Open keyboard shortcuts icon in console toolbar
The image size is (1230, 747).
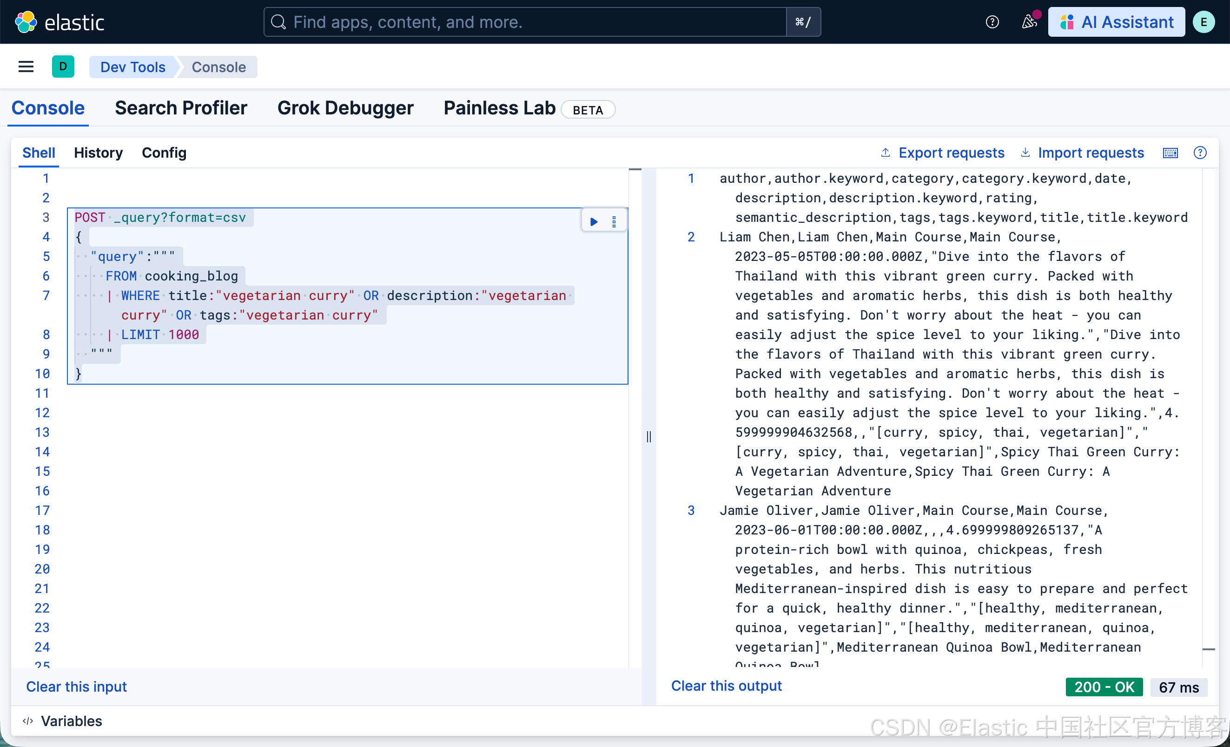click(x=1170, y=153)
